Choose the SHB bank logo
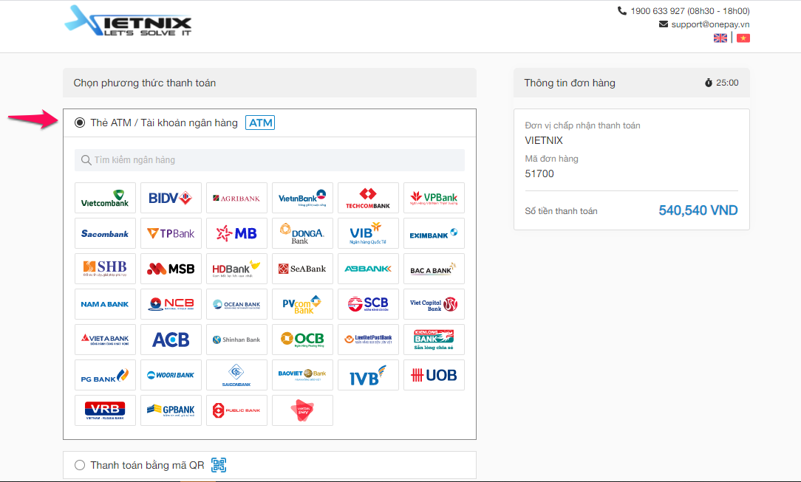 (x=105, y=269)
